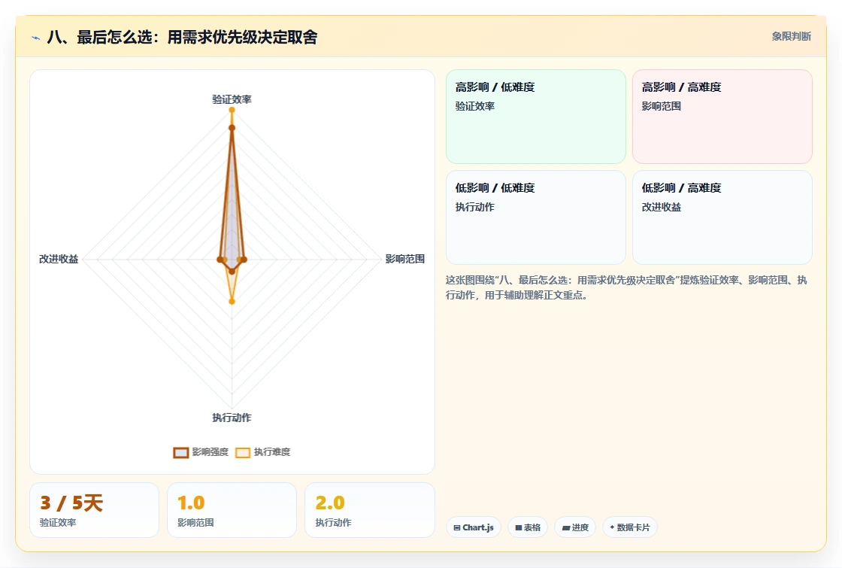This screenshot has width=842, height=568.
Task: Click the 数据卡片 tag chip
Action: 630,527
